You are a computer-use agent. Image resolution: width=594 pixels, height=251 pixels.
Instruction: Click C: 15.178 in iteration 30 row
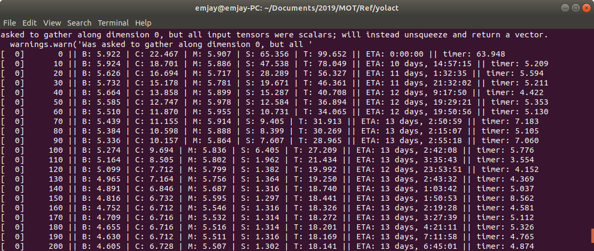[x=157, y=83]
